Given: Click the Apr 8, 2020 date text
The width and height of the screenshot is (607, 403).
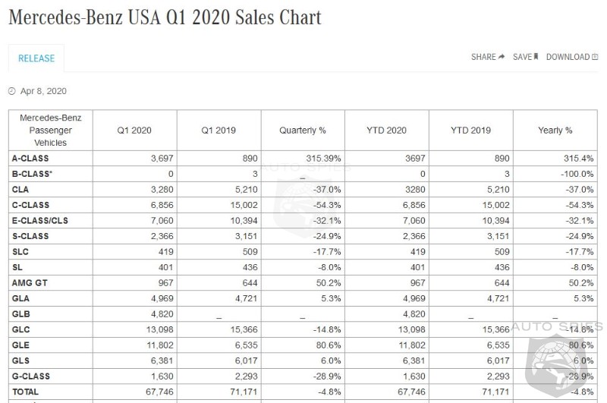Looking at the screenshot, I should pos(43,92).
